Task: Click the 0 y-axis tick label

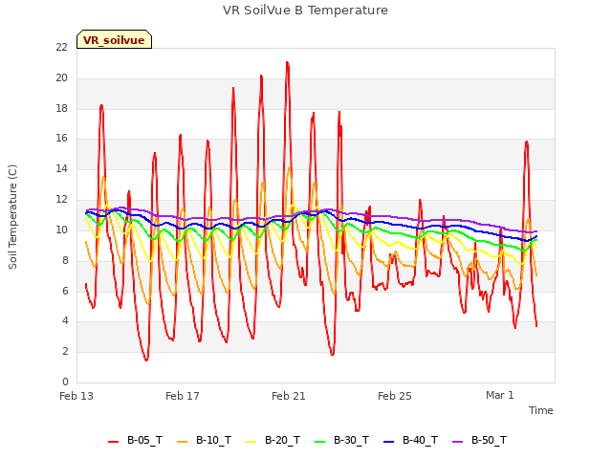Action: click(x=65, y=382)
